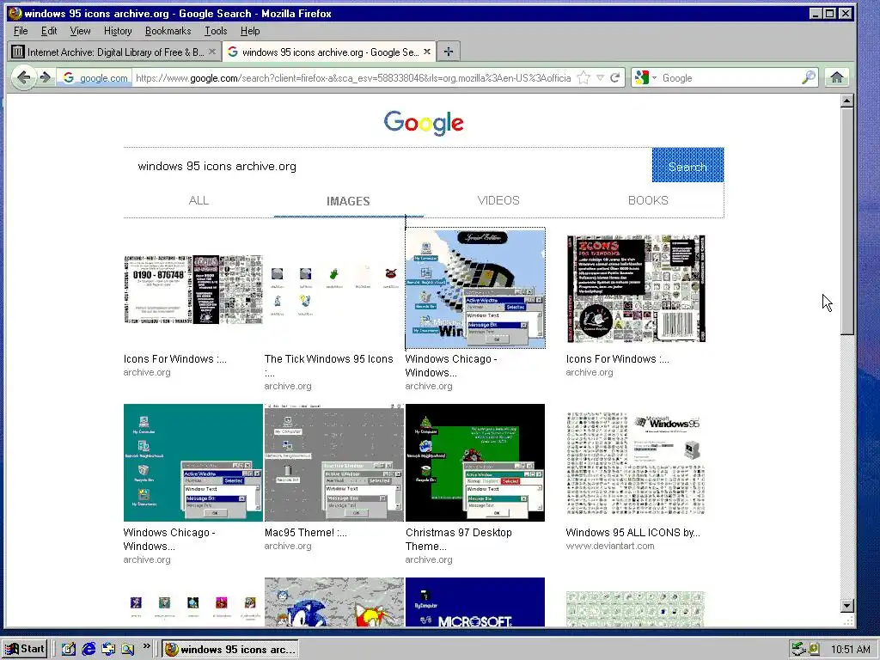Open the View menu
Screen dimensions: 880x660
[x=80, y=31]
